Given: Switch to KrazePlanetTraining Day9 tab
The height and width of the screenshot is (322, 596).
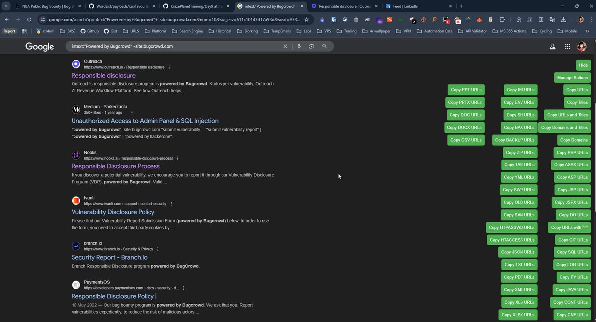Looking at the screenshot, I should click(197, 6).
